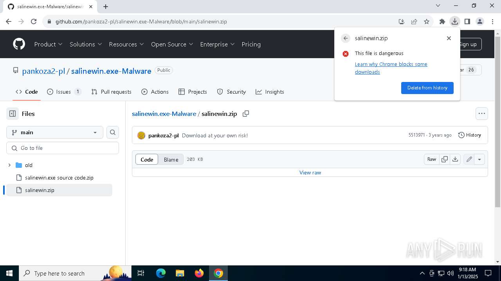Open Windows Start menu
Image resolution: width=501 pixels, height=281 pixels.
[9, 273]
